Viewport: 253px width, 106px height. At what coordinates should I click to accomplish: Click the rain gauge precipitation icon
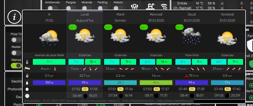(27, 76)
